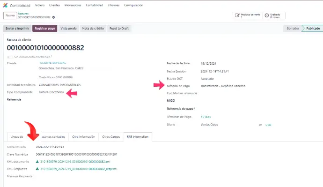Click Transferencia - Depósito Bancario value
Viewport: 323px width, 187px height.
point(223,86)
